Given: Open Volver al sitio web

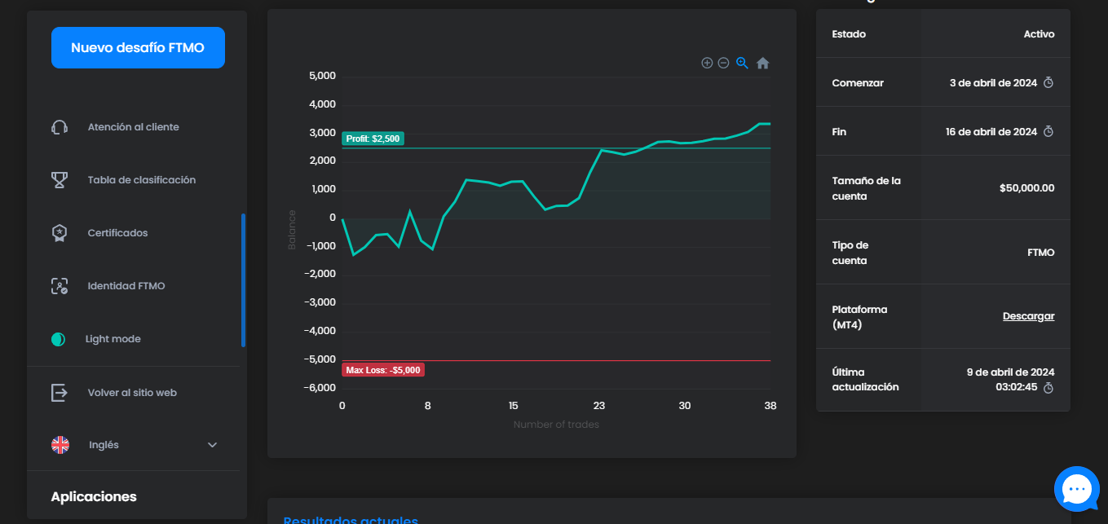Looking at the screenshot, I should point(132,393).
